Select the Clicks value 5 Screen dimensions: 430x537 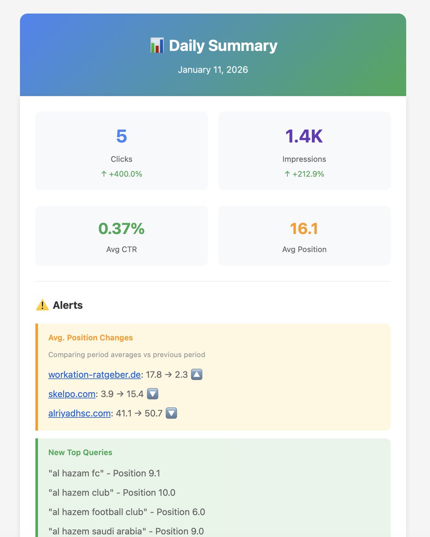point(122,136)
